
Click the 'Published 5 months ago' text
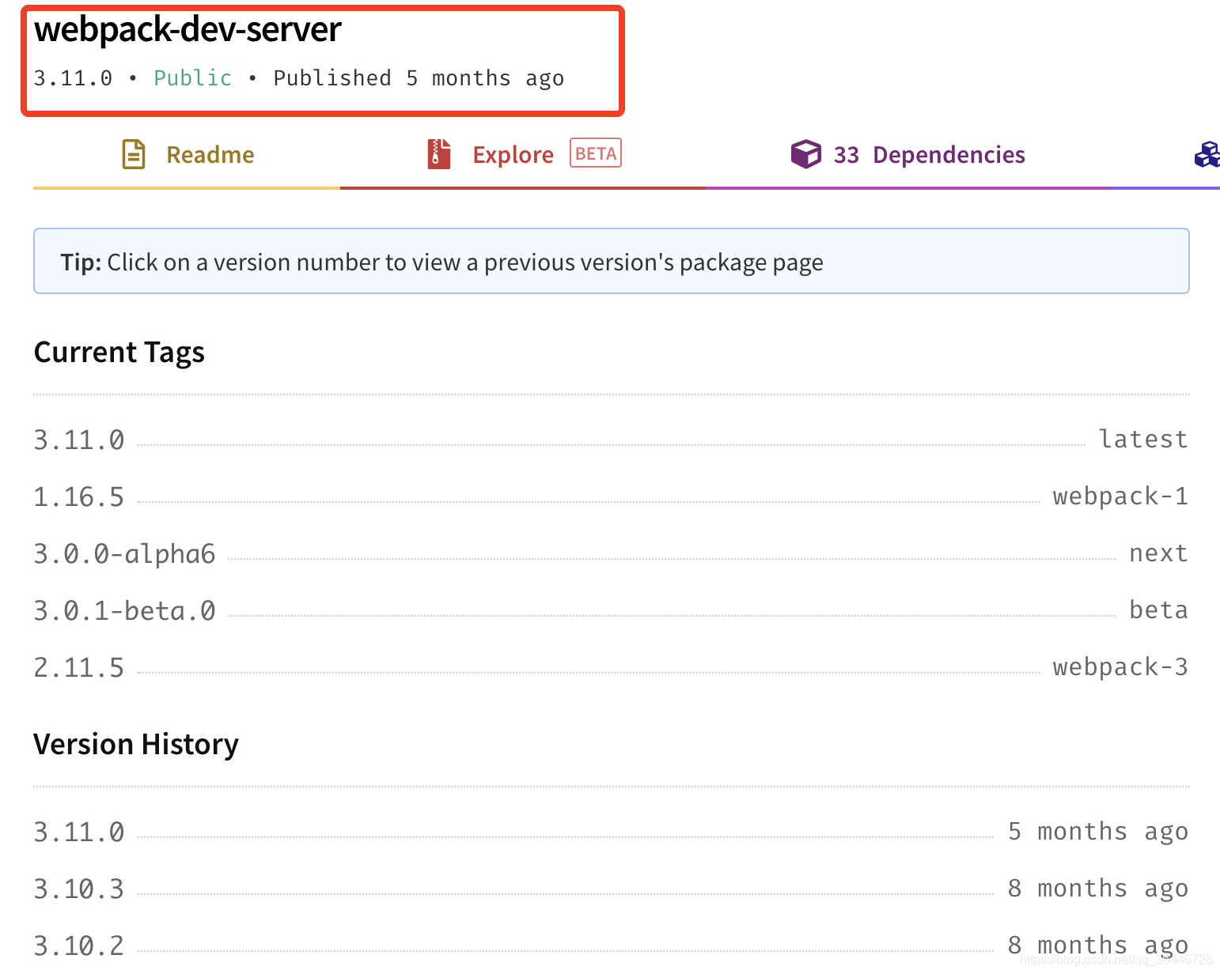[x=419, y=78]
